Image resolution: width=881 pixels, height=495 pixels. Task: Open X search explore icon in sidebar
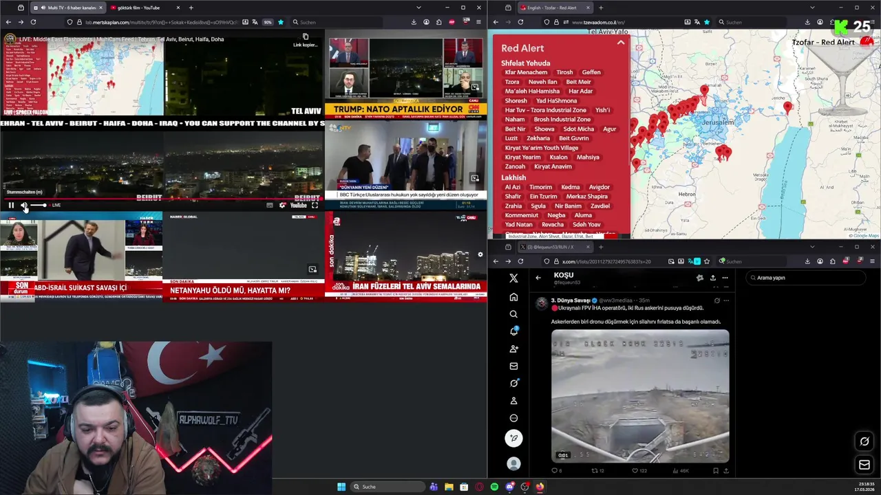tap(513, 314)
